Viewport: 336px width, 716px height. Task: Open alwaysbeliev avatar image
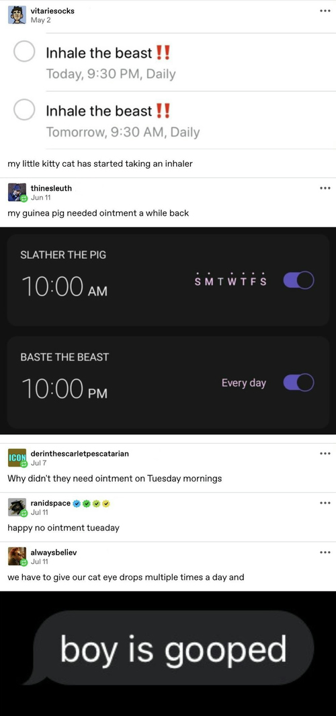(x=17, y=556)
